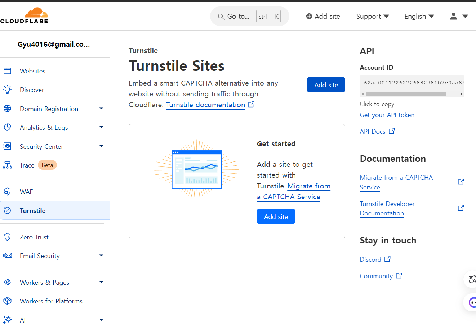Viewport: 476px width, 329px height.
Task: Click the Cloudflare logo
Action: (x=24, y=15)
